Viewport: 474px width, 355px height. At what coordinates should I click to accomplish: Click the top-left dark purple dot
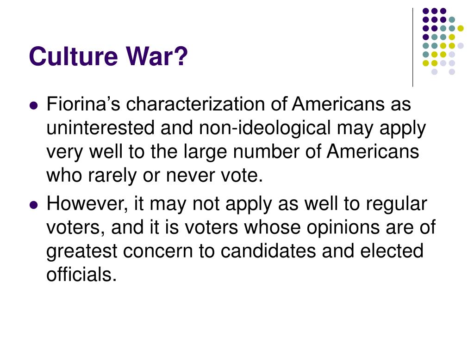(x=426, y=11)
